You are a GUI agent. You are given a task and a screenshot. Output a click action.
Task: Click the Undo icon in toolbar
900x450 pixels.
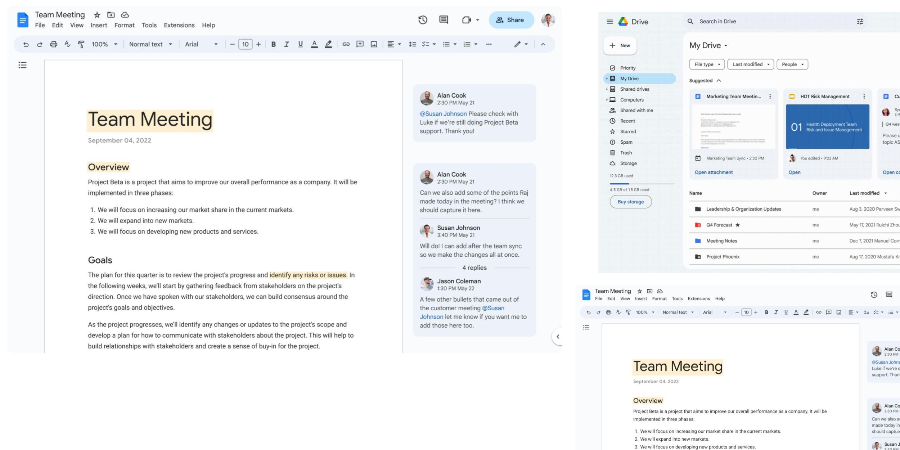(x=25, y=44)
